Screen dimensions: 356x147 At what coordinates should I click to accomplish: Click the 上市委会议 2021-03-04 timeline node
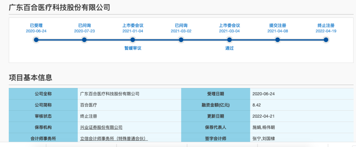click(229, 40)
